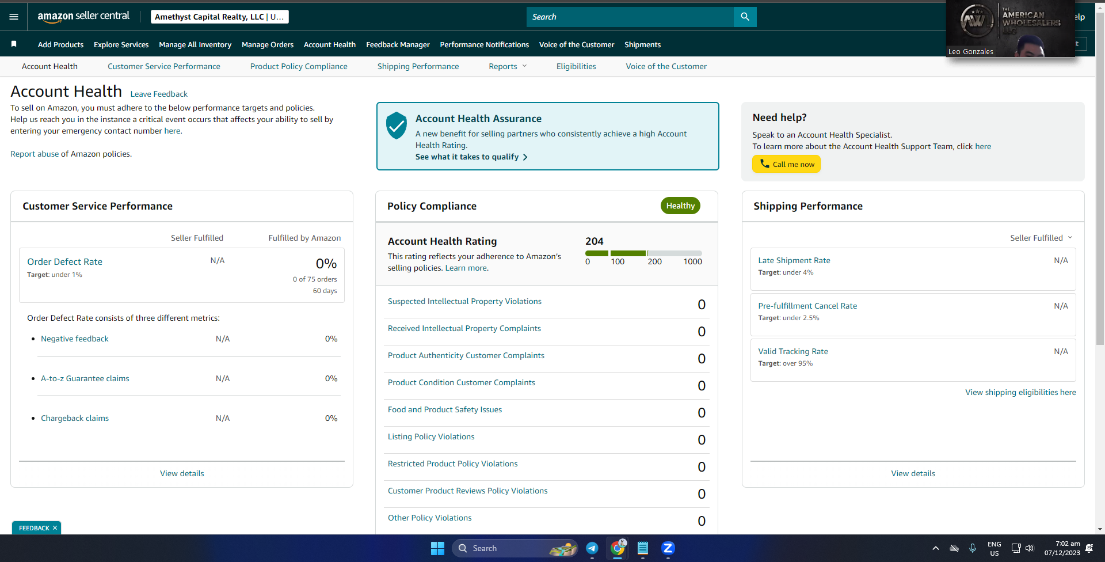Open Zoom from the taskbar
The width and height of the screenshot is (1105, 562).
[x=668, y=548]
